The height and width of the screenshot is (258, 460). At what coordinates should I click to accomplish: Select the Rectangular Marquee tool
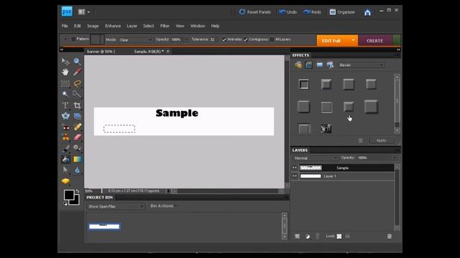[x=65, y=84]
